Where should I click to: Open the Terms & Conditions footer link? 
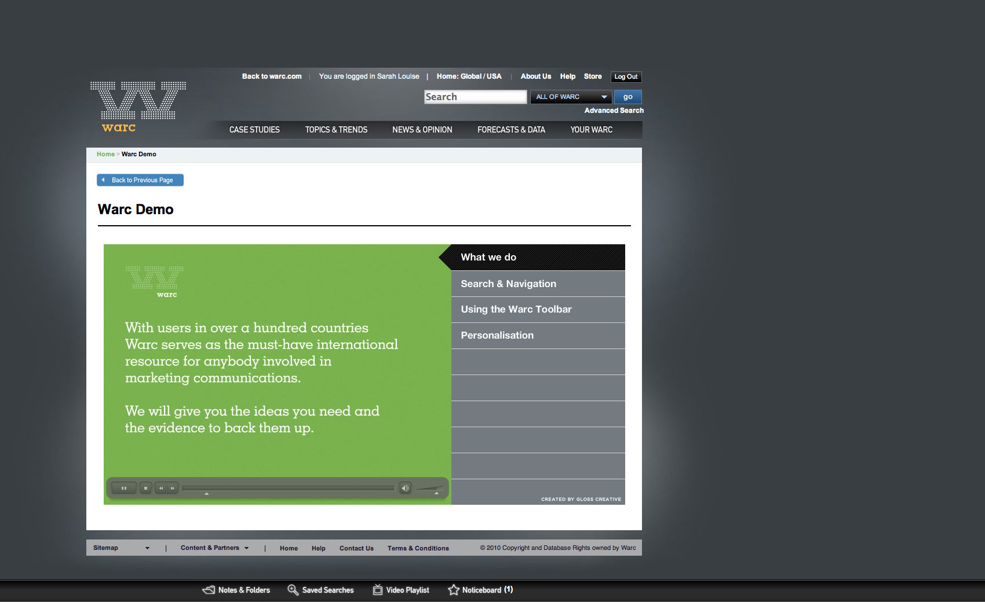tap(418, 548)
